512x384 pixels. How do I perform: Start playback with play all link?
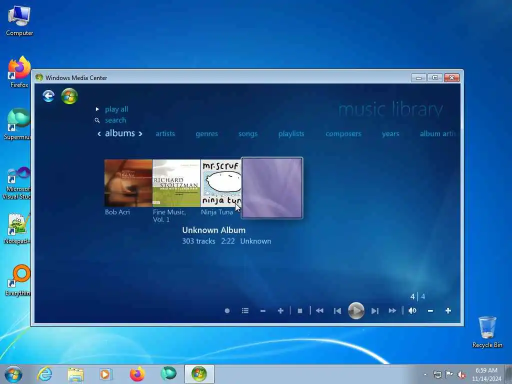point(116,109)
